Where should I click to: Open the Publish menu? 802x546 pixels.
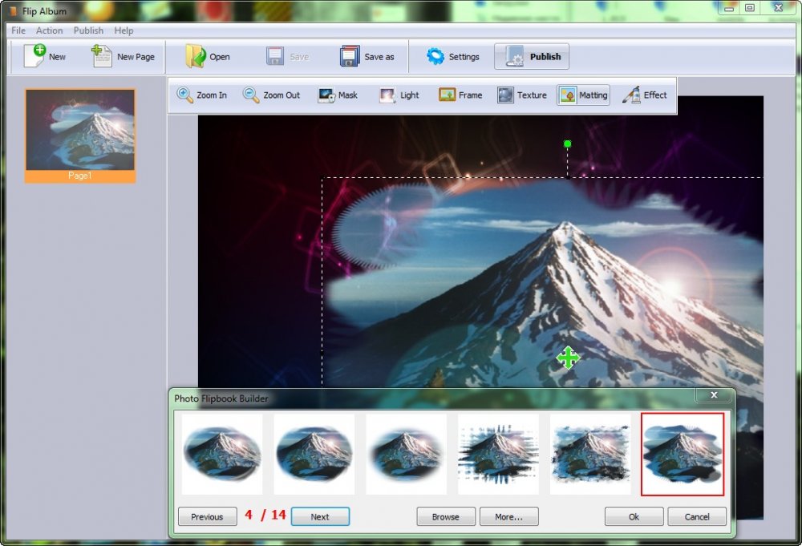(88, 30)
